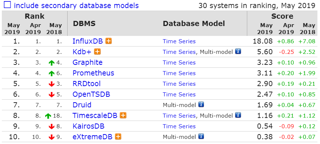320x144 pixels.
Task: Click the green up arrow in TimescaleDB row
Action: tap(48, 116)
